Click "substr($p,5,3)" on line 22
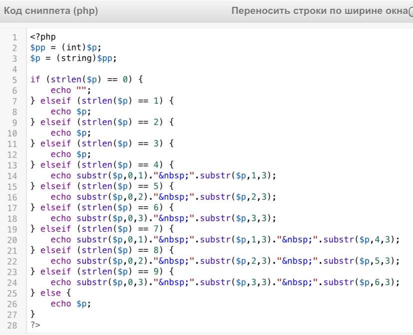The height and width of the screenshot is (335, 413). (361, 261)
